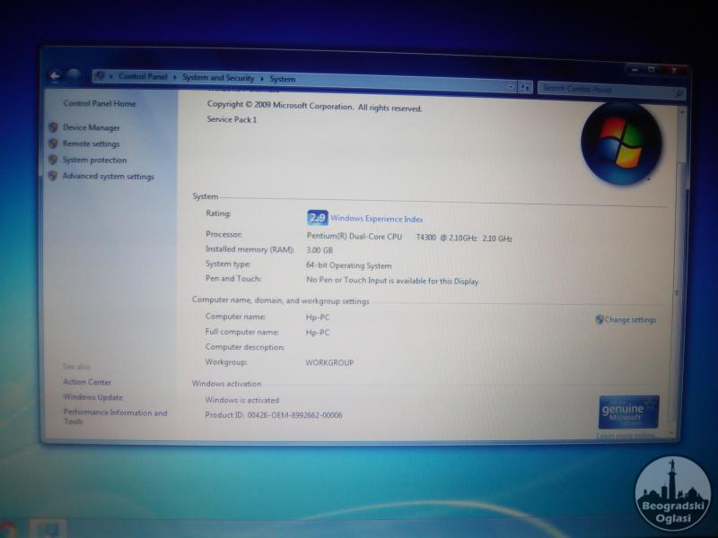Screen dimensions: 718x538
Task: Select System breadcrumb segment
Action: click(282, 79)
